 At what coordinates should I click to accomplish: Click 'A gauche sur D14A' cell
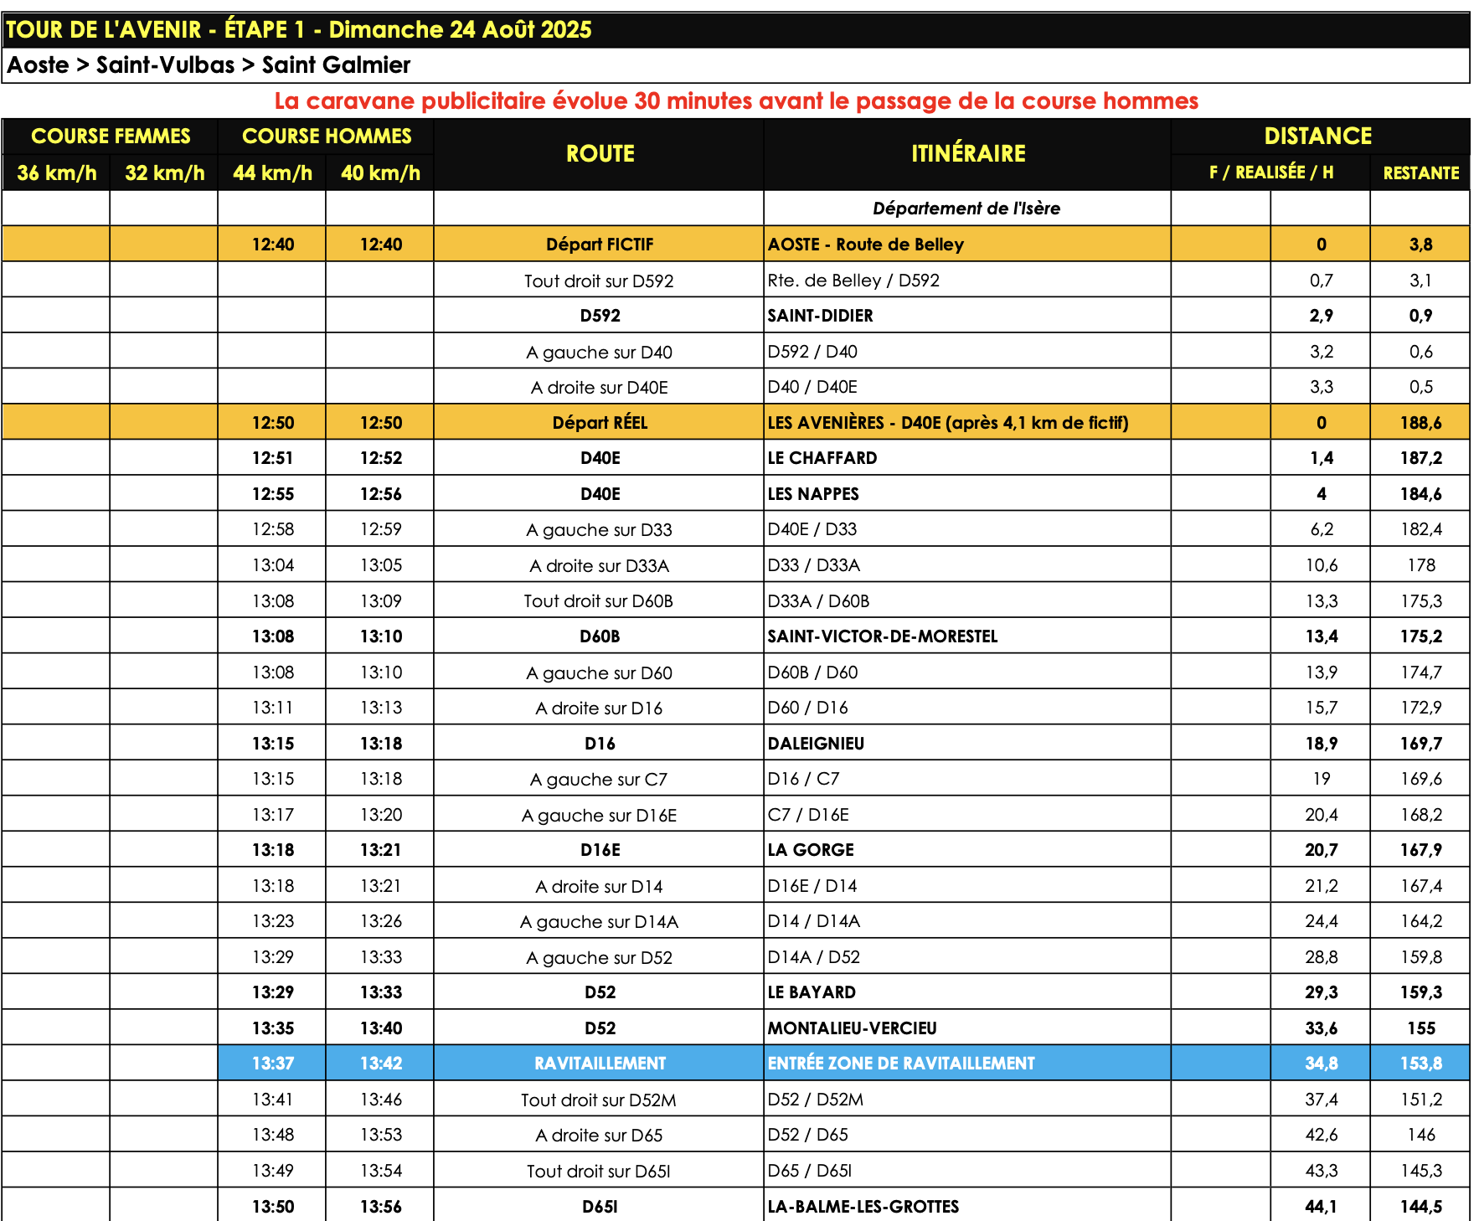[600, 922]
